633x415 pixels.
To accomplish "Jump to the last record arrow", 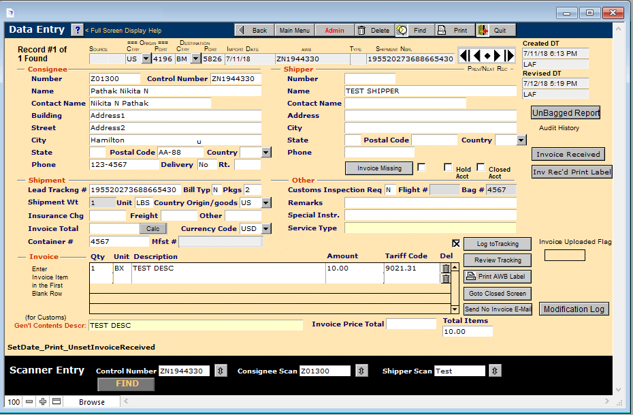I will [x=510, y=56].
